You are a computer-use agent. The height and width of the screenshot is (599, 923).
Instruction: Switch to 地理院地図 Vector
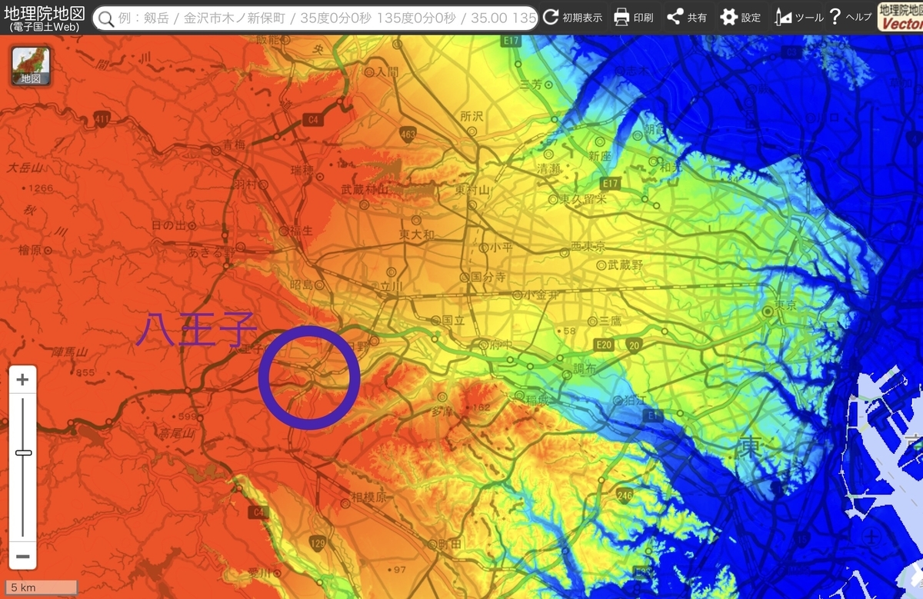click(900, 17)
